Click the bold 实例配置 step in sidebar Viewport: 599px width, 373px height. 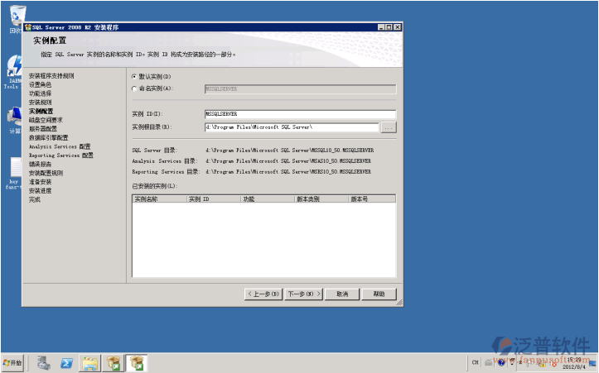pyautogui.click(x=41, y=111)
